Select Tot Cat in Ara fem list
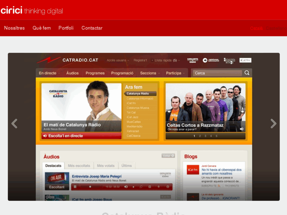287x215 pixels. tap(131, 112)
